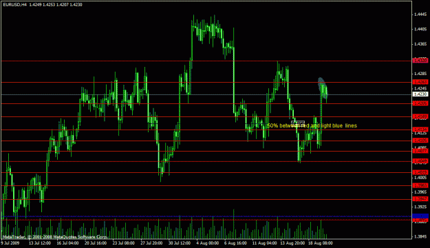Click the '4 Aug 00:00' time axis label

click(x=208, y=243)
